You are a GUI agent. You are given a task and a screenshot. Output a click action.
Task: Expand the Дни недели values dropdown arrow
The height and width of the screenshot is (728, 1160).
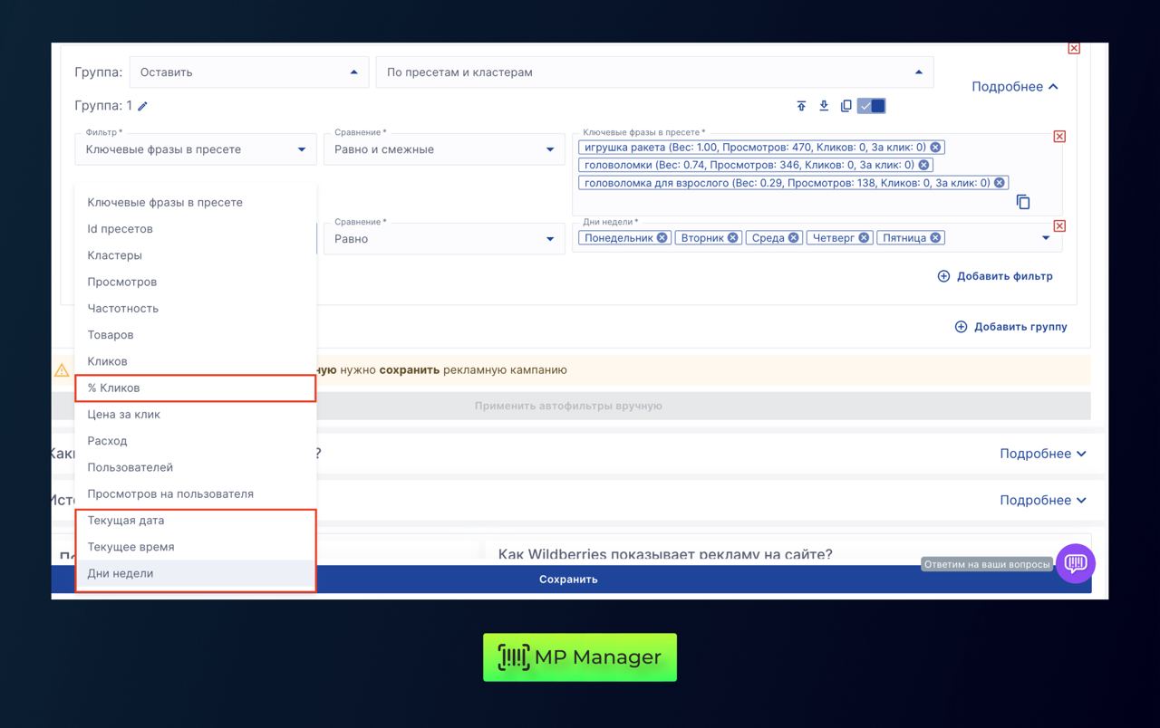(x=1046, y=238)
